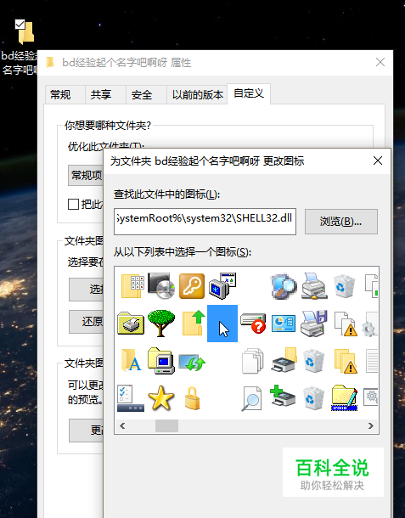Click the 浏览(B)... browse button

(341, 222)
